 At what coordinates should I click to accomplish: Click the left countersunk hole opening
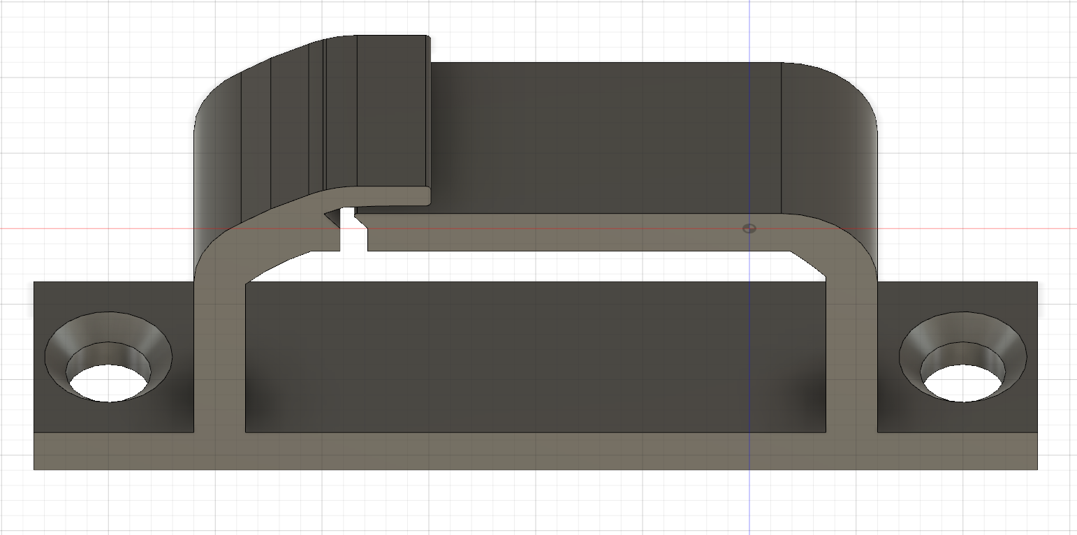pos(110,383)
